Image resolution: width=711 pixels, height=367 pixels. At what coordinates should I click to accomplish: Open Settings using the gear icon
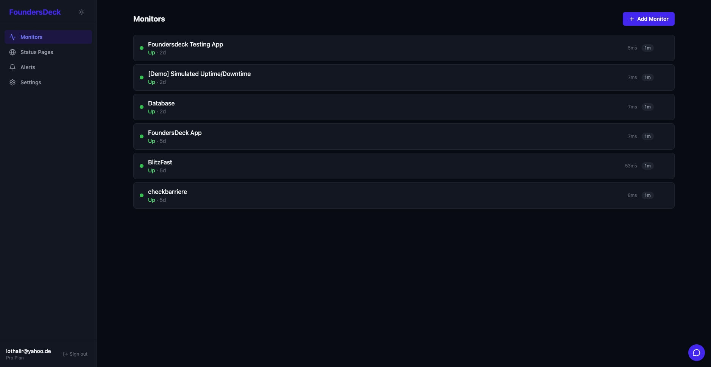pyautogui.click(x=12, y=82)
